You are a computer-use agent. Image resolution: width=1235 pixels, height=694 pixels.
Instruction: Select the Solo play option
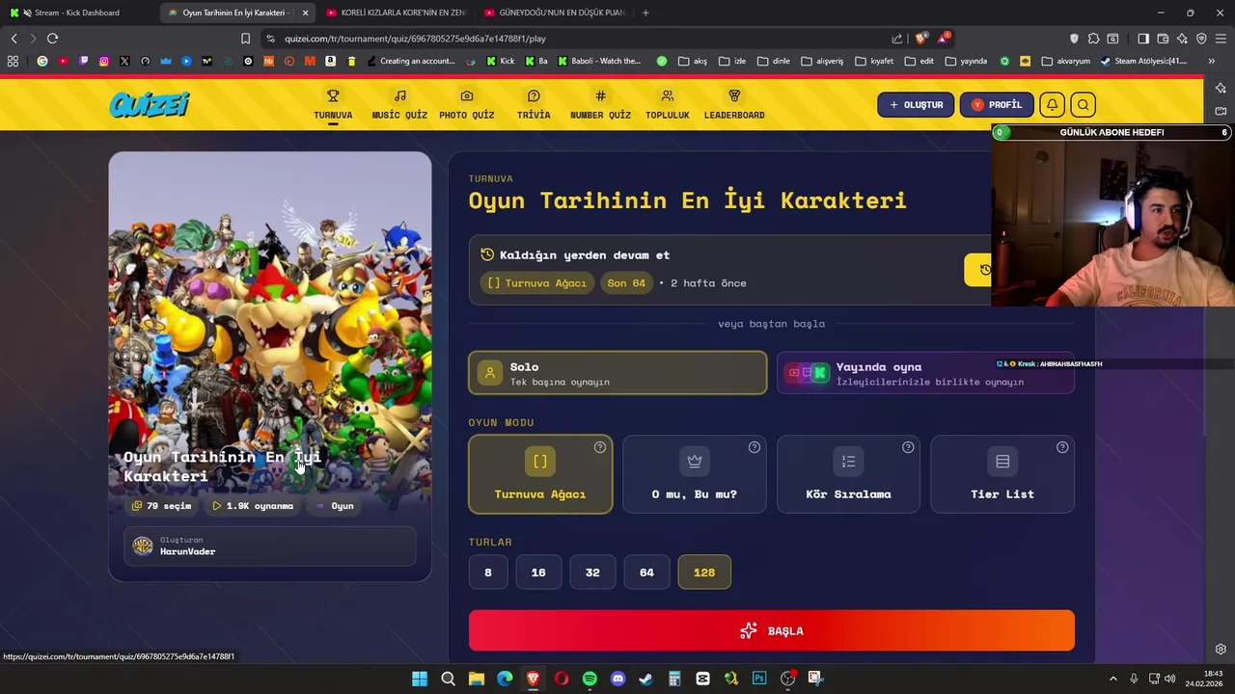617,373
